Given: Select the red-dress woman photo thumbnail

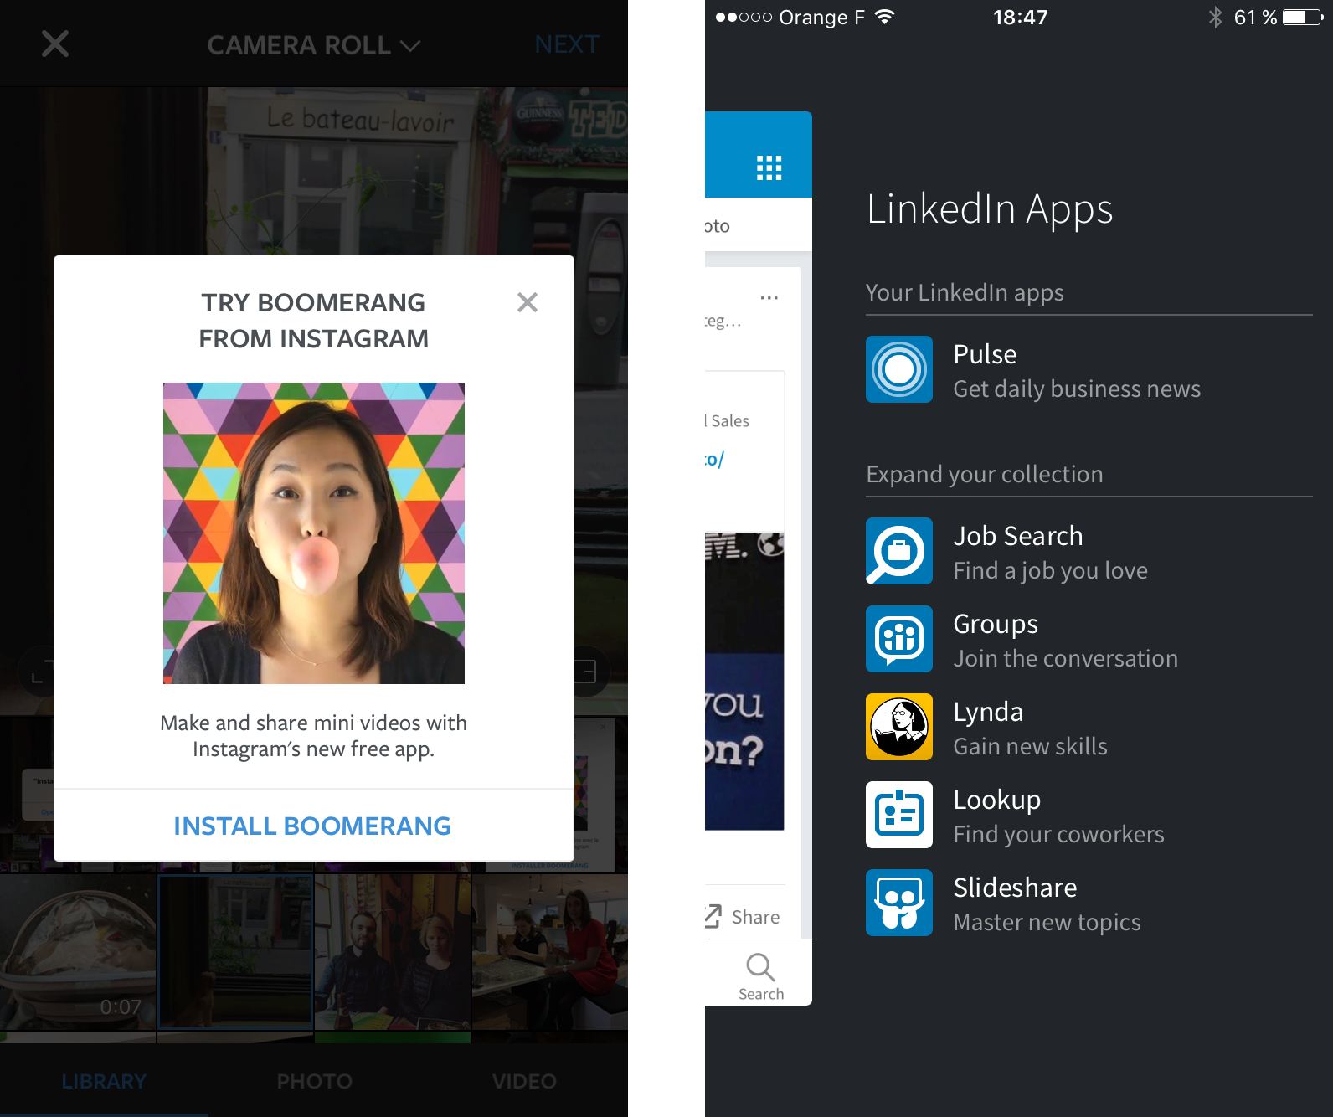Looking at the screenshot, I should (x=550, y=953).
